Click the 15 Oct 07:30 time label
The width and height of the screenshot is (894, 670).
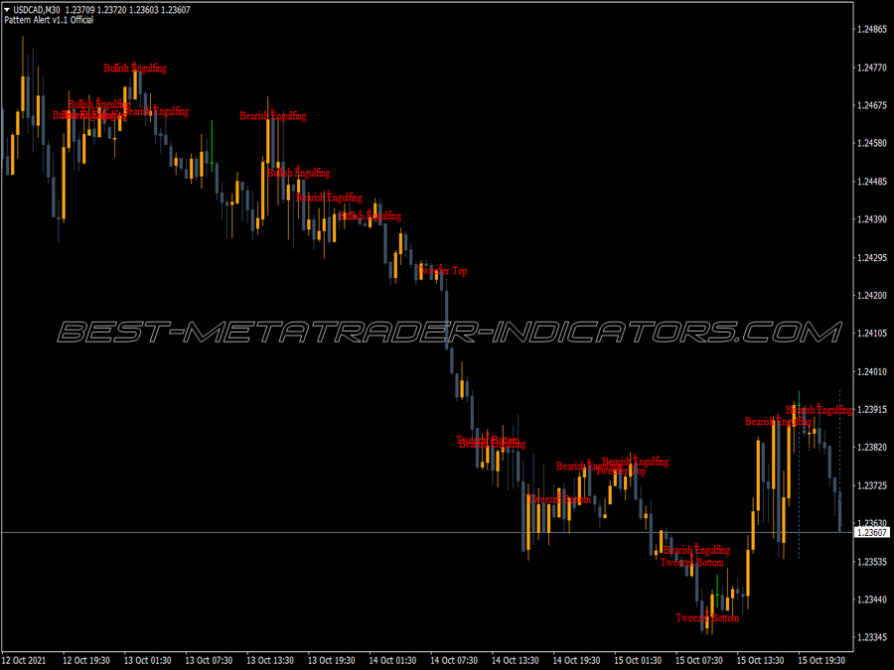coord(699,660)
